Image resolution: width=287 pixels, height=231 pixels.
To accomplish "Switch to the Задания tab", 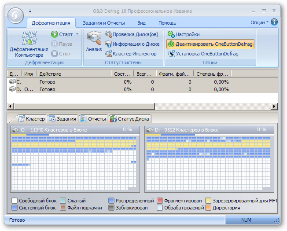I will [x=63, y=119].
